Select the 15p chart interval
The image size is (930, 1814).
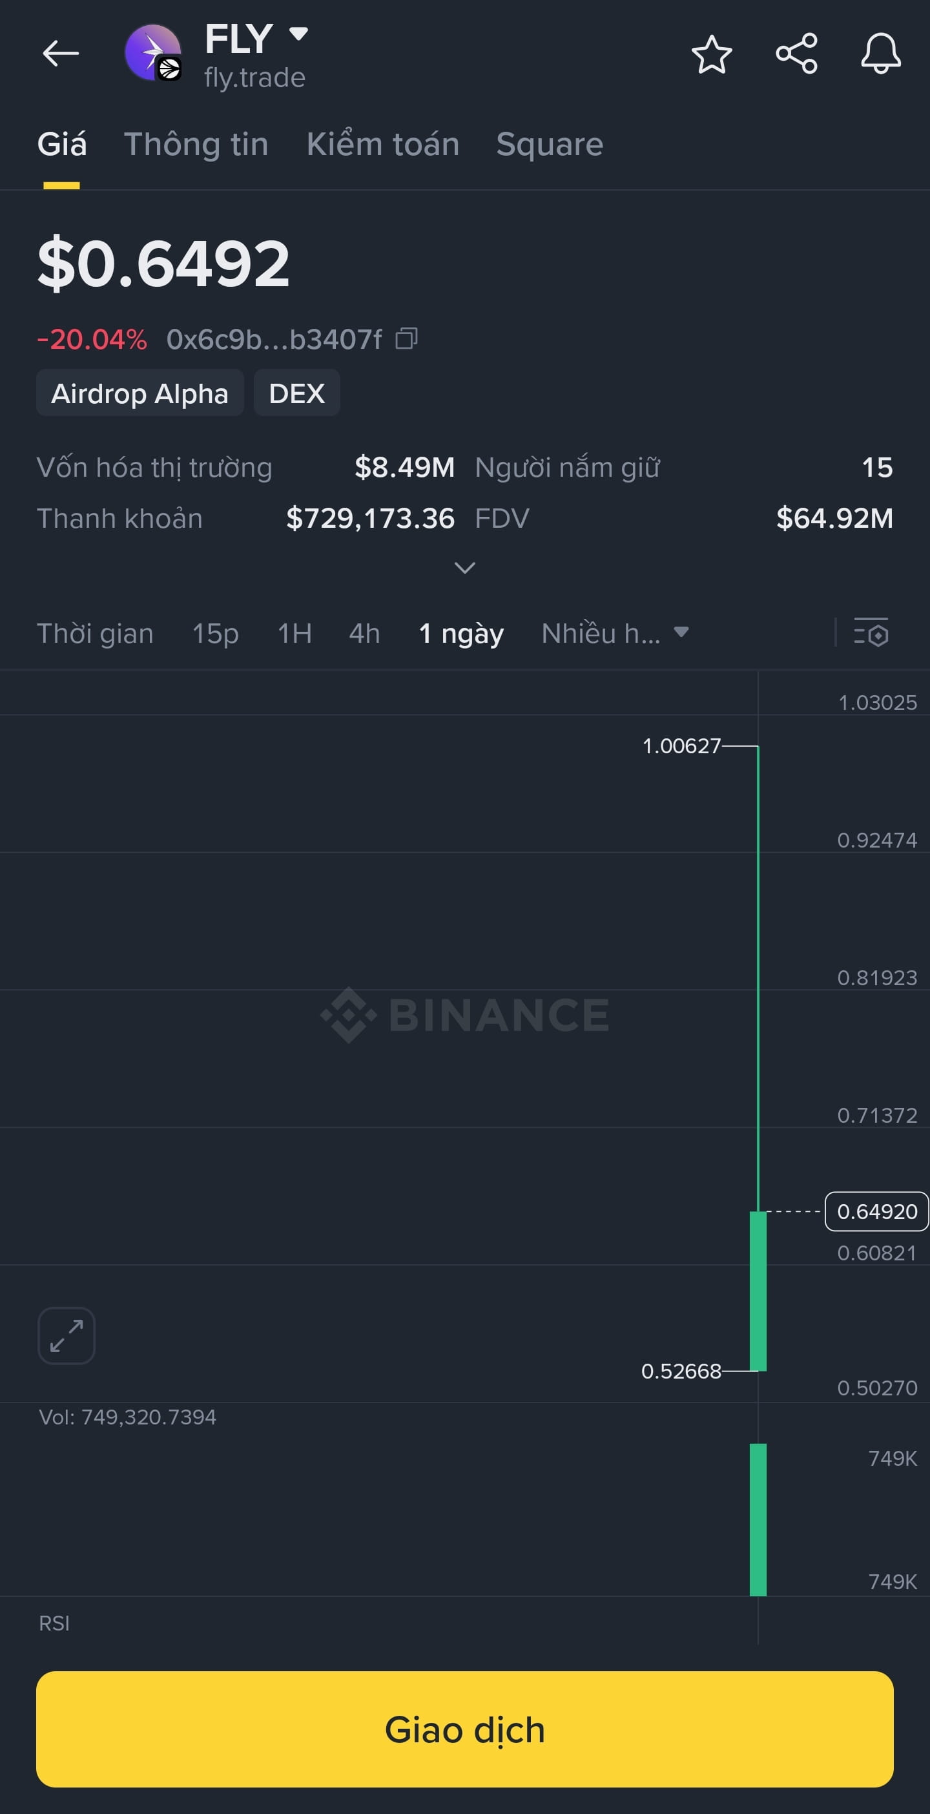click(216, 633)
